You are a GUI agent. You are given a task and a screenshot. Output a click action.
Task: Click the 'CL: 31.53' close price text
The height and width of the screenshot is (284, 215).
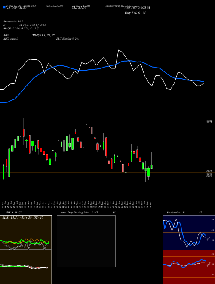tap(79, 8)
